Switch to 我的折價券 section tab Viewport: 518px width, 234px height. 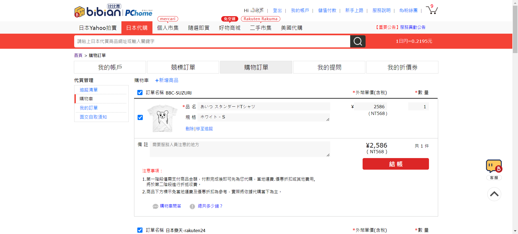(402, 67)
